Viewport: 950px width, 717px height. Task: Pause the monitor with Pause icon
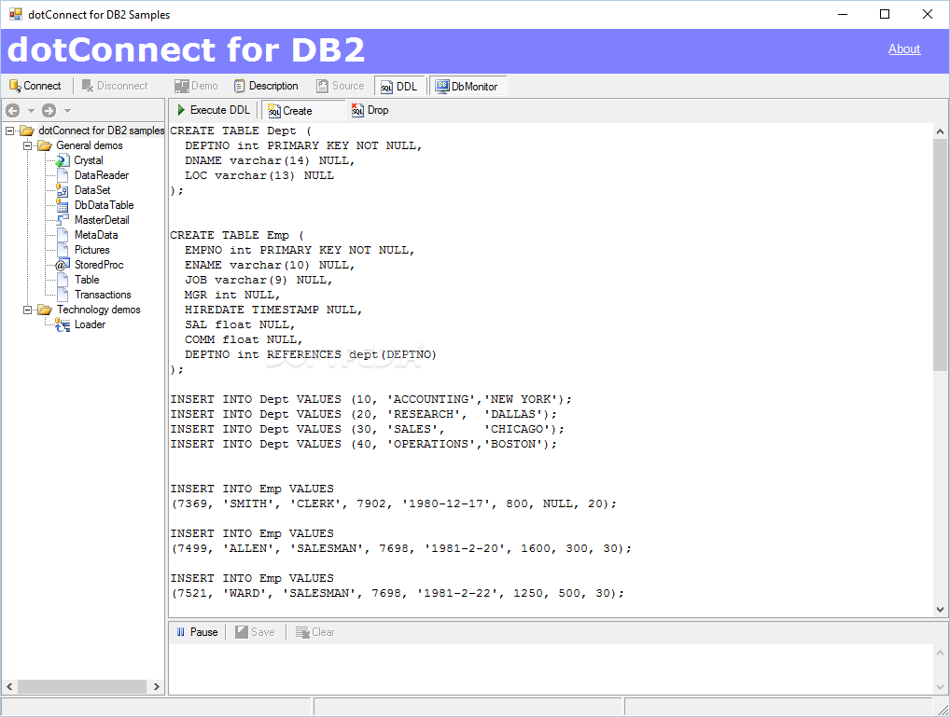tap(180, 632)
